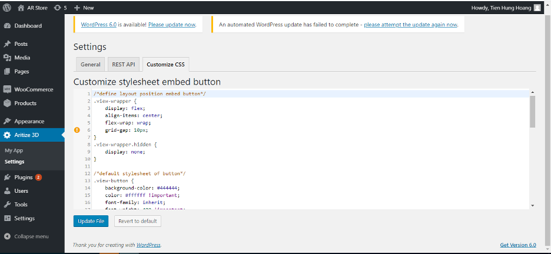The image size is (551, 254).
Task: Click 'background-color: #444444;' line
Action: (x=142, y=188)
